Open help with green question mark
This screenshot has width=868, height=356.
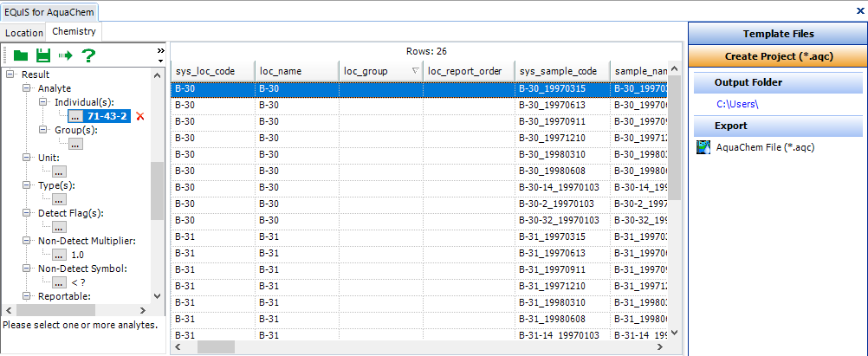[88, 55]
